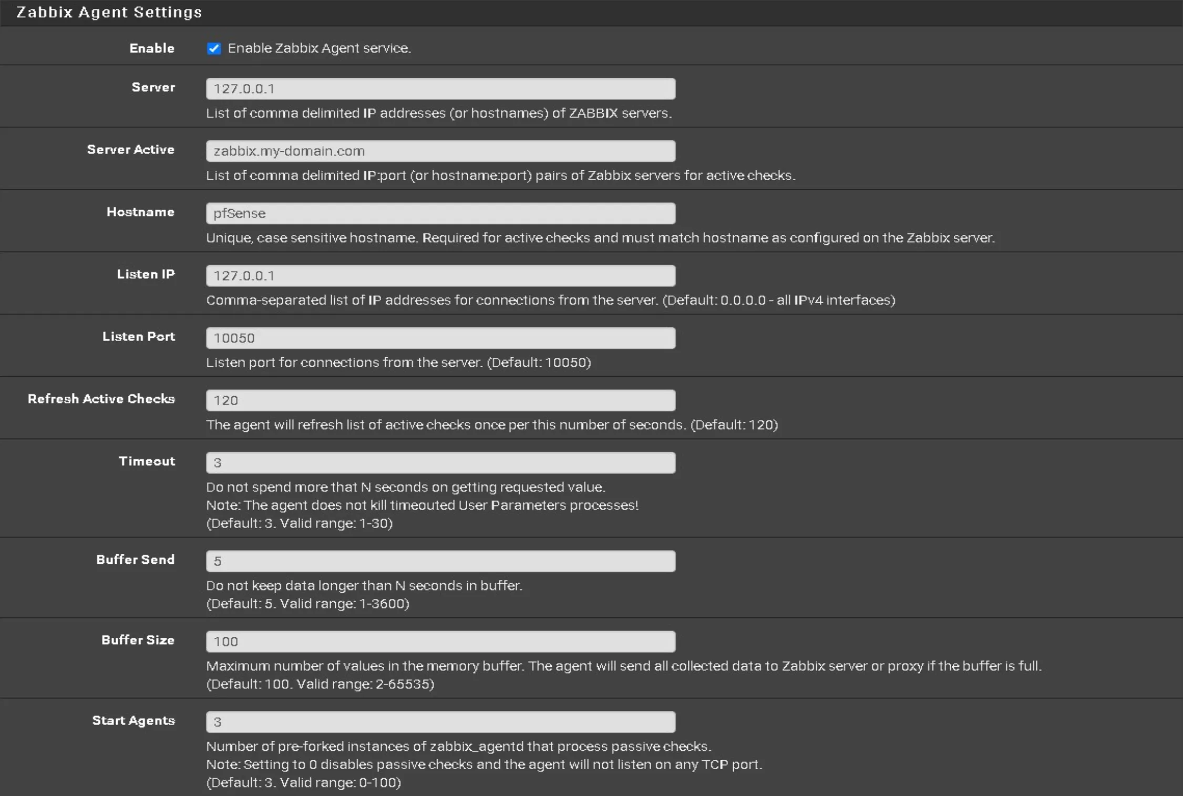The height and width of the screenshot is (796, 1183).
Task: Select the Listen IP label
Action: 146,274
